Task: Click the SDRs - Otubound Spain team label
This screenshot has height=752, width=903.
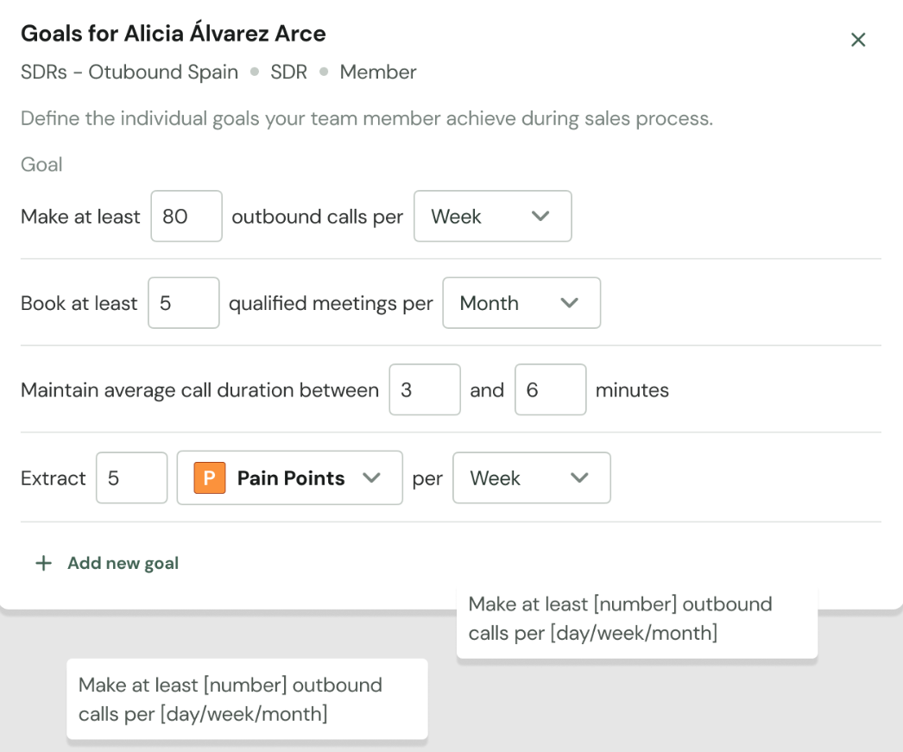Action: pos(129,72)
